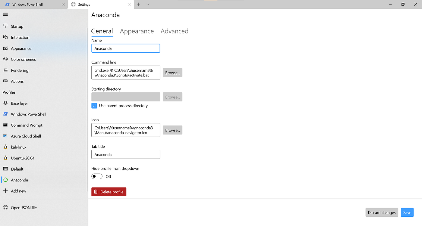422x226 pixels.
Task: Uncheck Use parent process directory
Action: (94, 106)
